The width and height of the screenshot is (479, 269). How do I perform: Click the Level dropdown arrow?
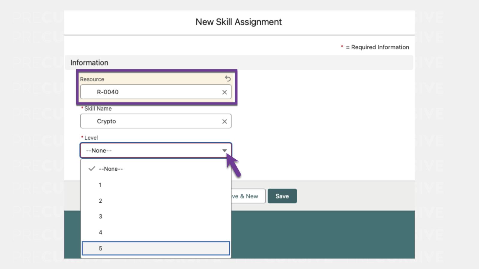pyautogui.click(x=224, y=151)
